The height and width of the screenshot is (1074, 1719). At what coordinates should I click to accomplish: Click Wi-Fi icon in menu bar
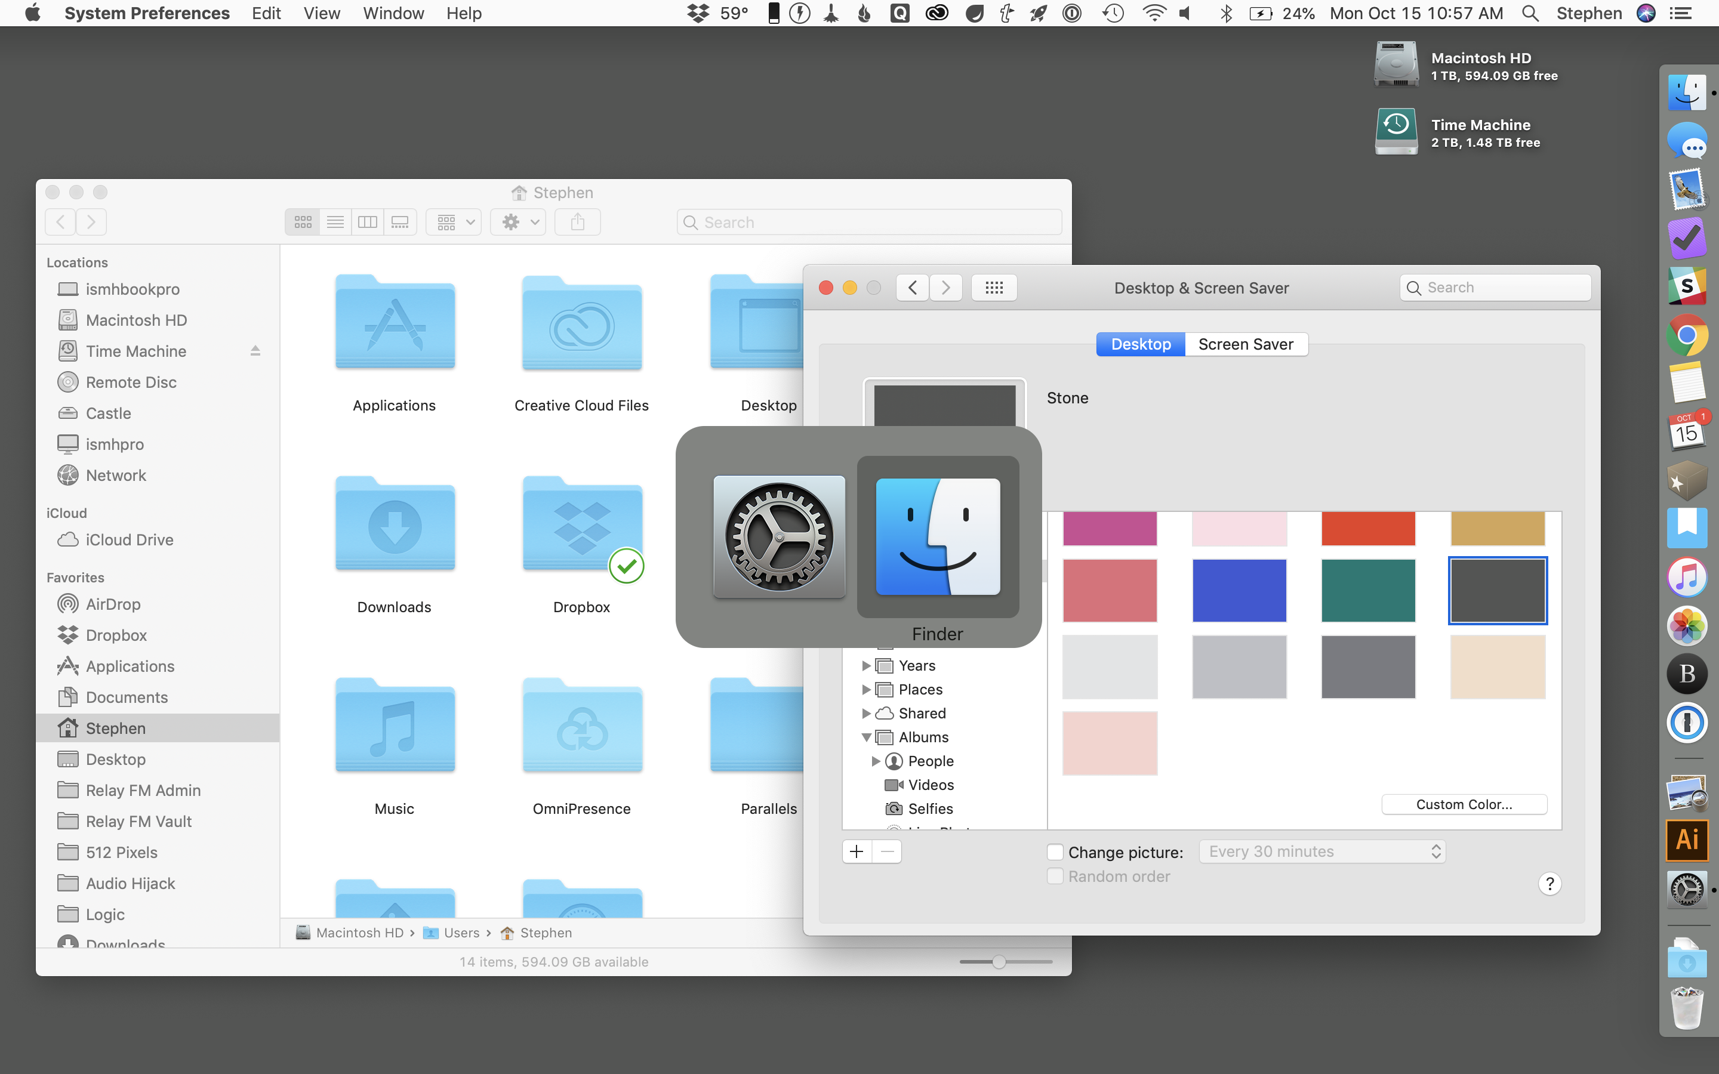[x=1154, y=14]
